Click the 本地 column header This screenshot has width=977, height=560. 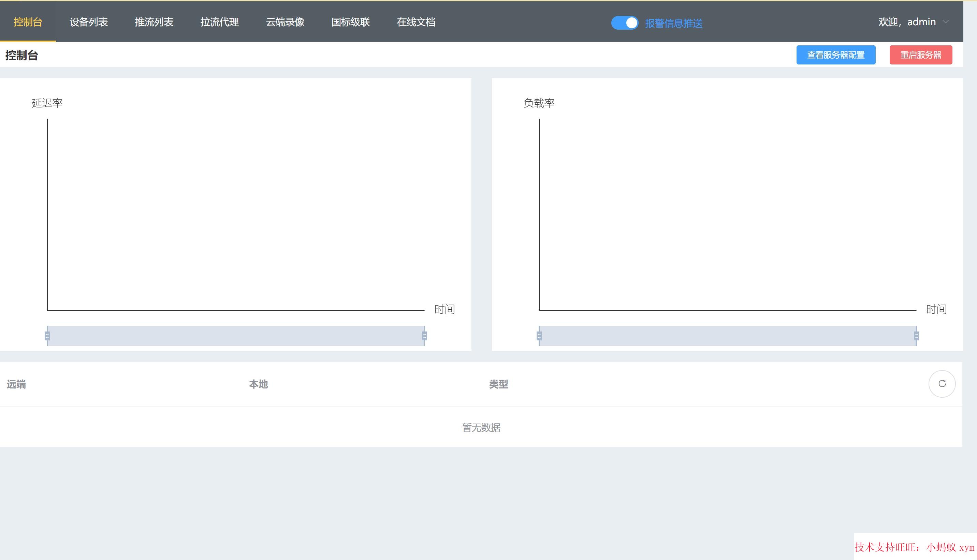click(258, 384)
